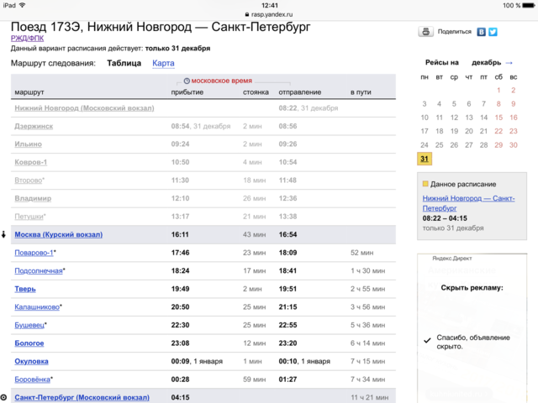Tap the rasp.yandex.ru address bar
Viewport: 538px width, 403px height.
coord(269,13)
